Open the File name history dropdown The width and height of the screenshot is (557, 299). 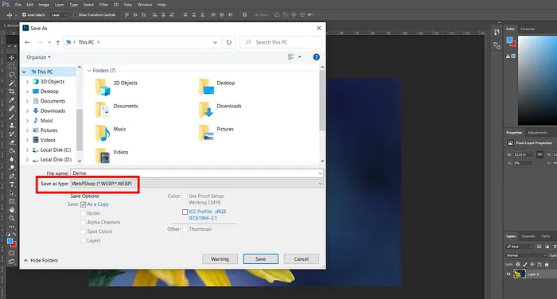pos(320,173)
